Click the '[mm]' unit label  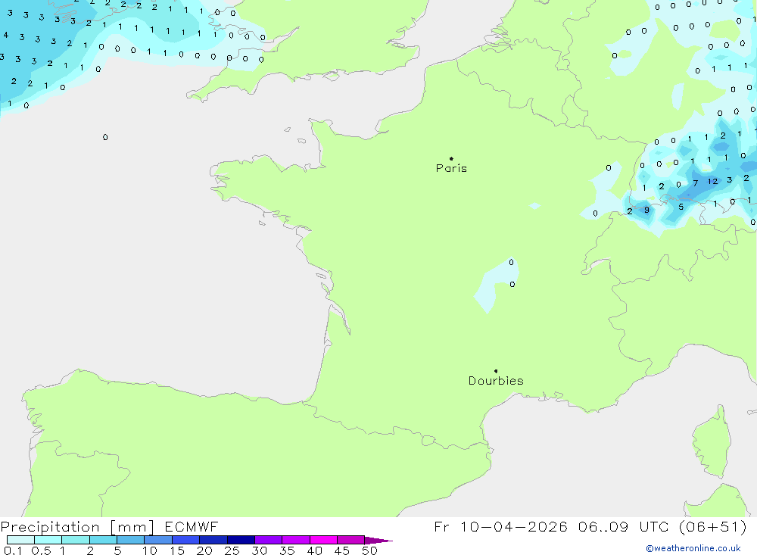pyautogui.click(x=132, y=527)
